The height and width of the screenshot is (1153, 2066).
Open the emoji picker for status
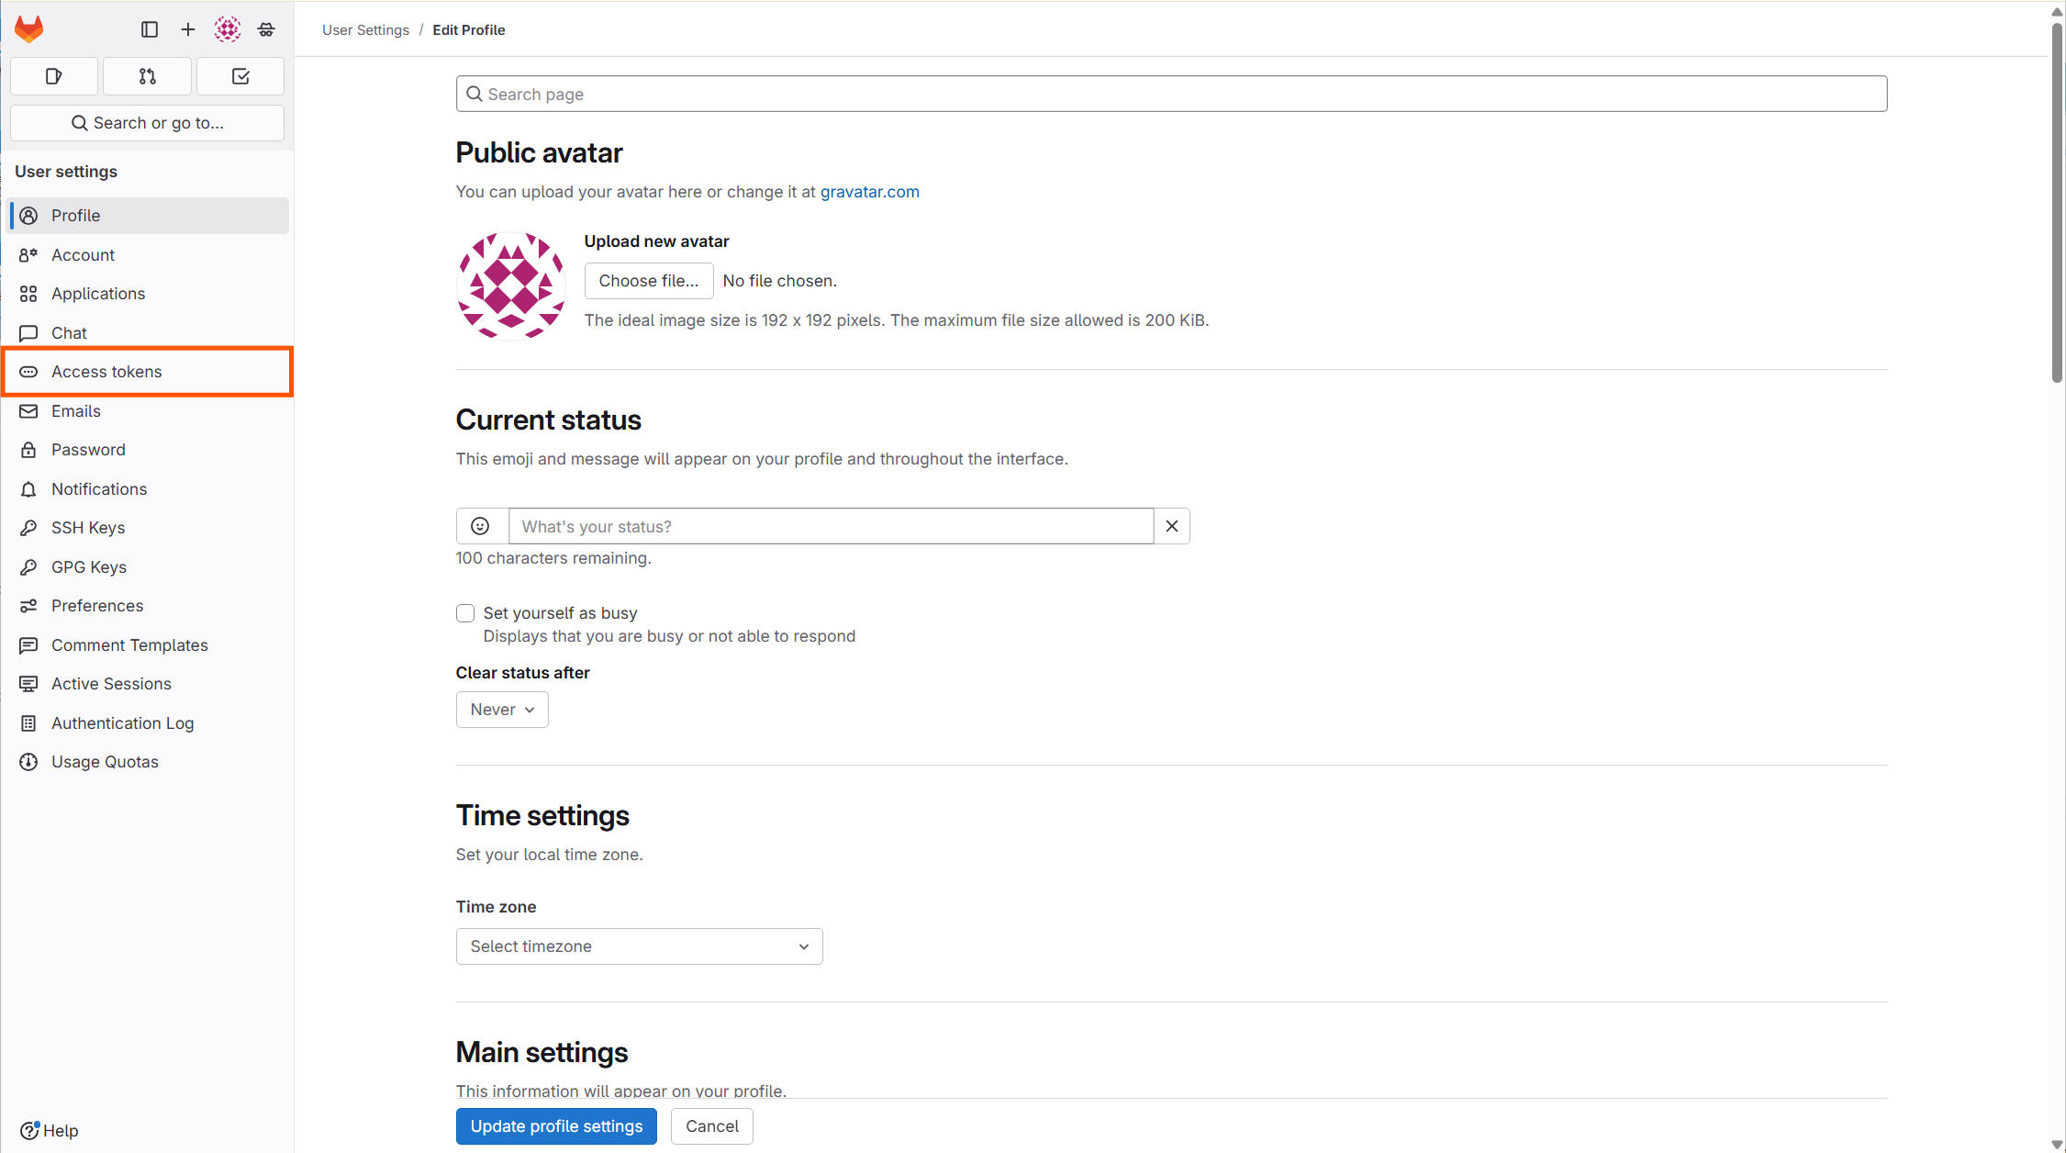[x=480, y=526]
